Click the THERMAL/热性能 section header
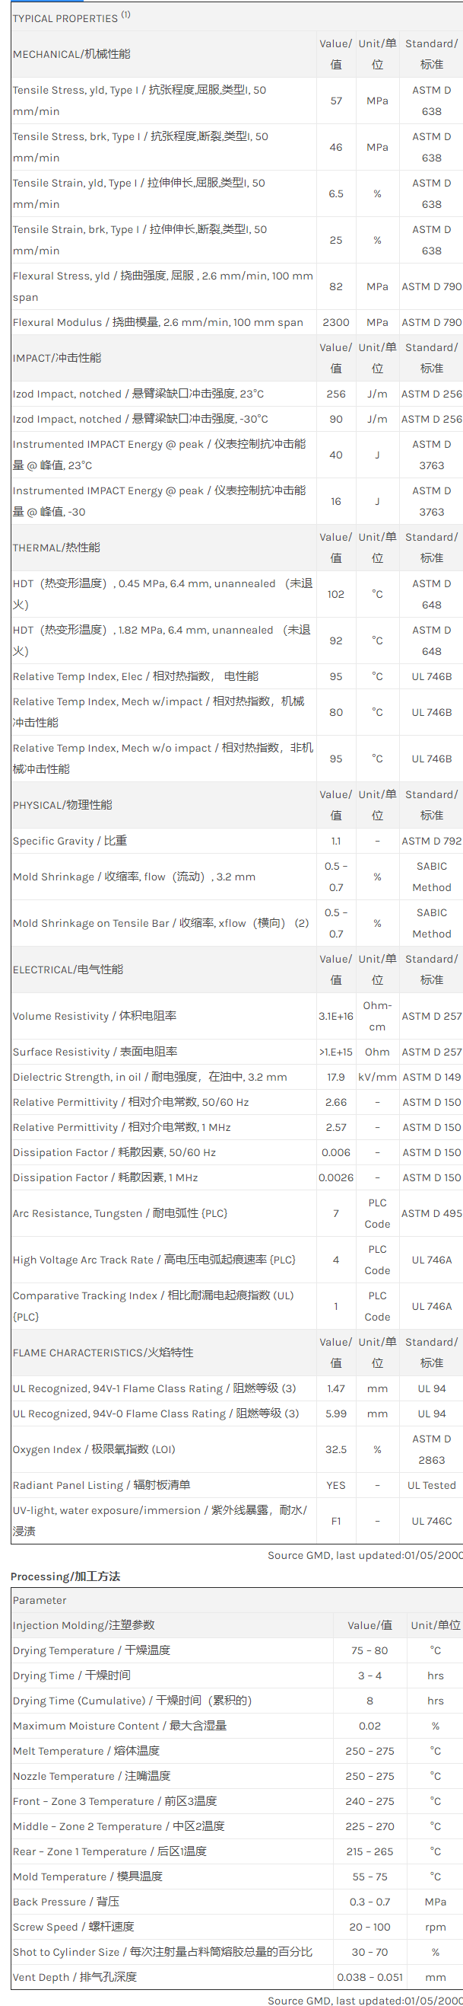This screenshot has width=463, height=2006. [x=56, y=548]
